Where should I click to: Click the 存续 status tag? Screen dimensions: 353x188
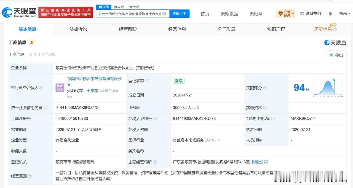[x=178, y=81]
